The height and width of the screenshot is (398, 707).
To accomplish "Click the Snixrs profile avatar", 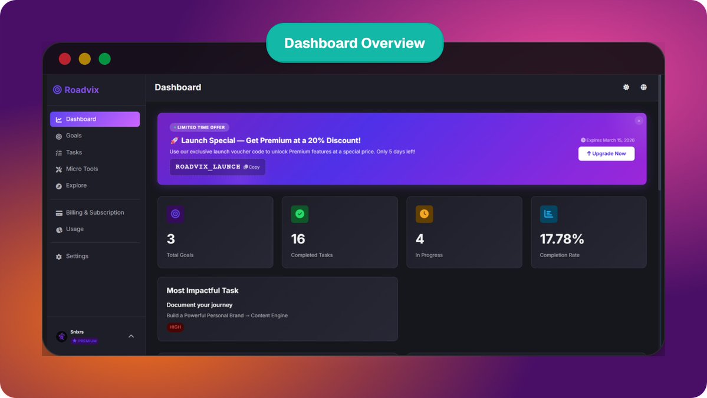I will pos(62,336).
